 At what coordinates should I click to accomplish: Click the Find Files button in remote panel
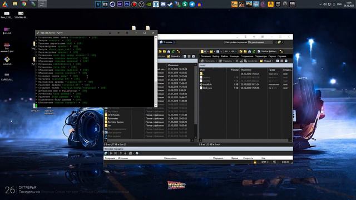[267, 52]
